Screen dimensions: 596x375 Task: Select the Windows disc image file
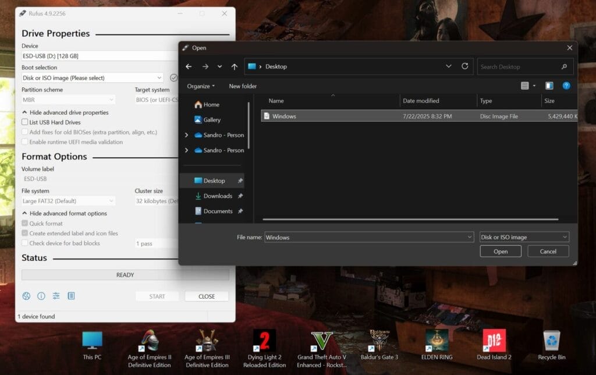pyautogui.click(x=419, y=116)
